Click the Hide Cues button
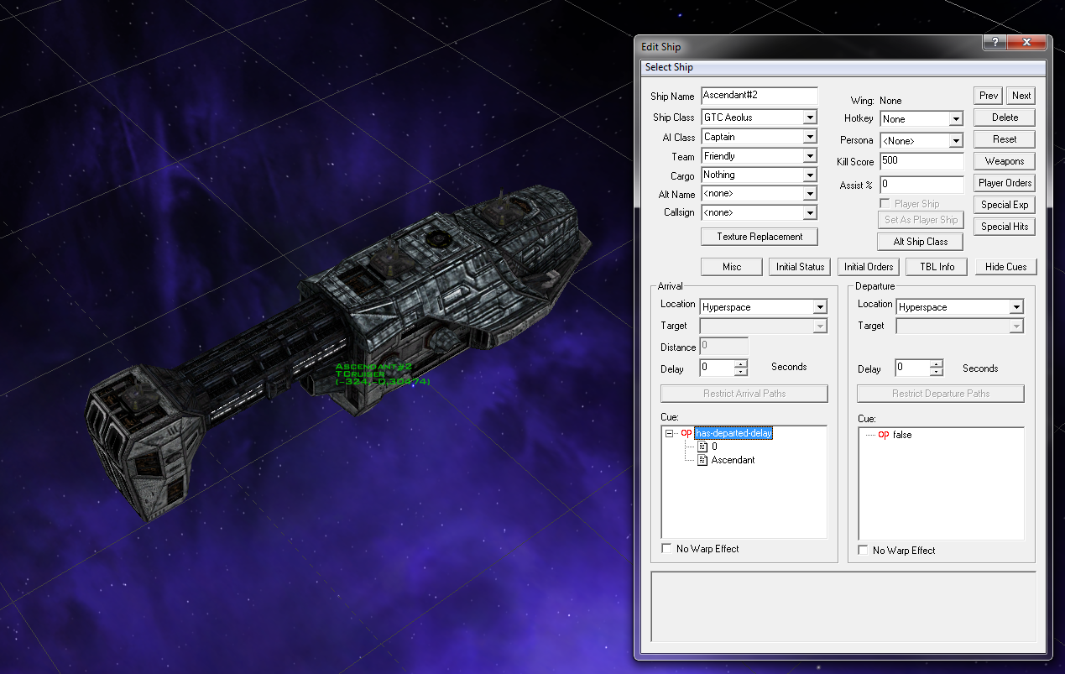This screenshot has width=1065, height=674. coord(1005,267)
